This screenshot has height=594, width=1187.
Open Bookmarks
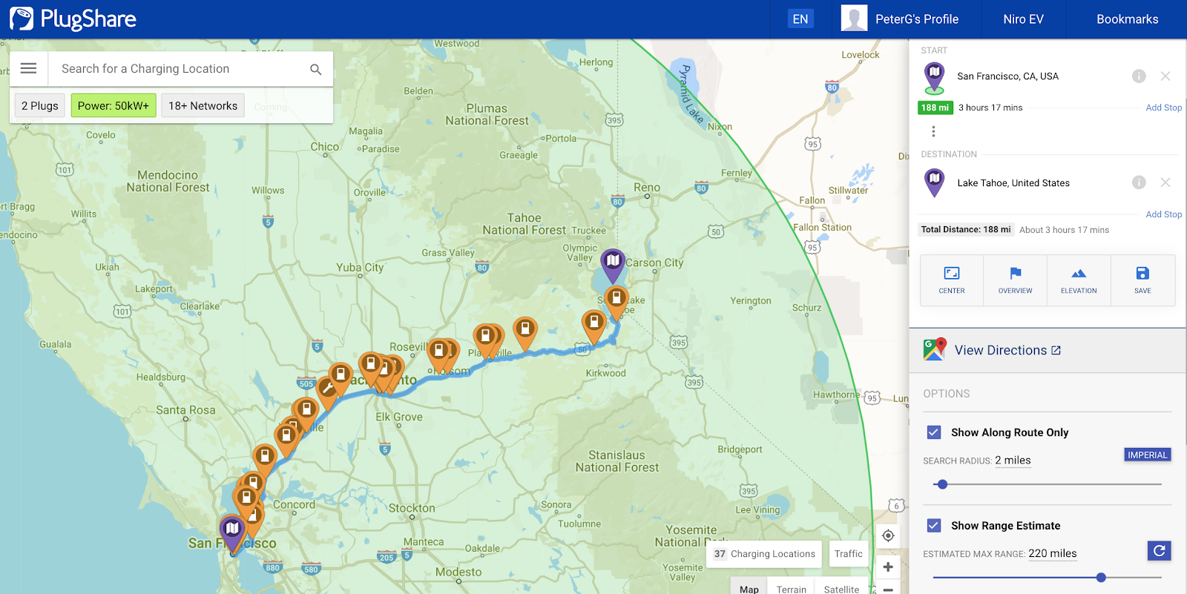click(1127, 19)
